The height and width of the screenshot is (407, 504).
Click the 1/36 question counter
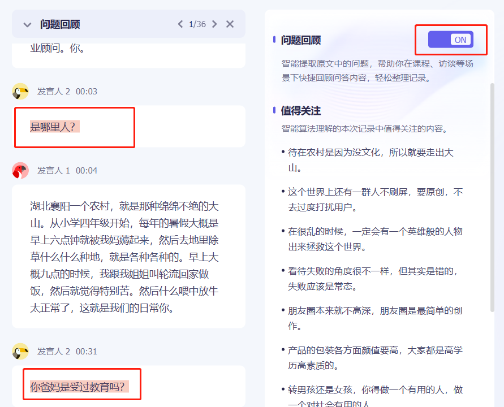(x=196, y=24)
